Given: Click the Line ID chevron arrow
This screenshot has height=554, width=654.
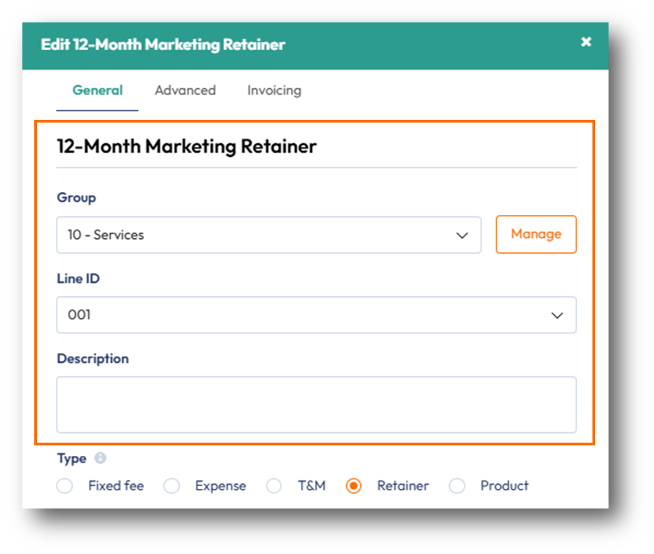Looking at the screenshot, I should click(x=557, y=315).
